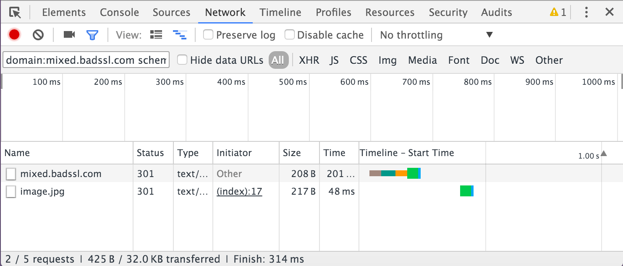
Task: Click the inspect element cursor icon
Action: point(15,13)
